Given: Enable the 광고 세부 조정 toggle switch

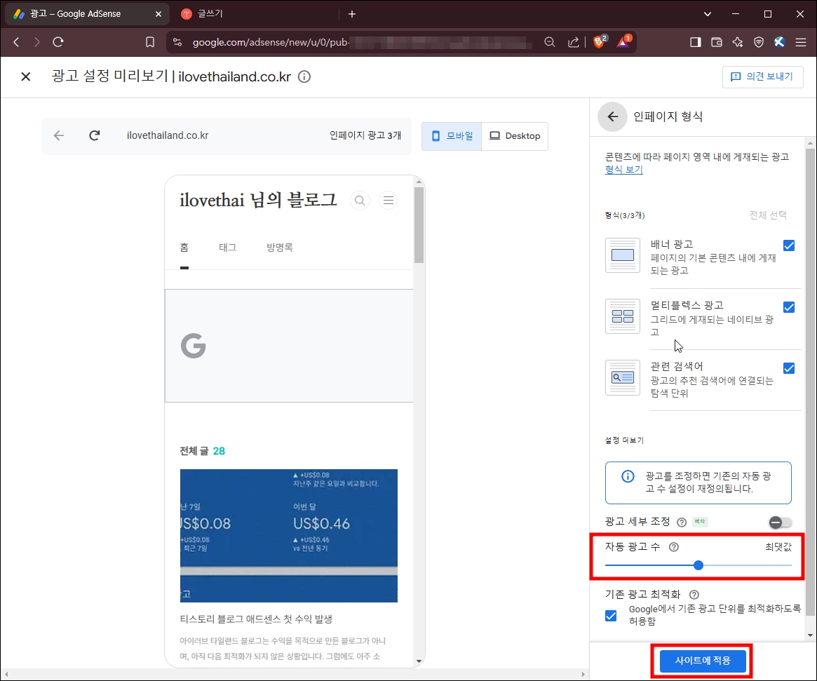Looking at the screenshot, I should [x=778, y=522].
